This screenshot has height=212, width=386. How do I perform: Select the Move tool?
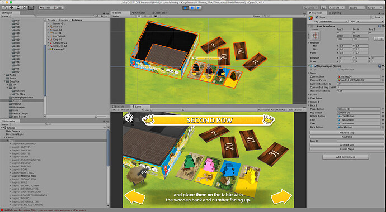pyautogui.click(x=12, y=8)
